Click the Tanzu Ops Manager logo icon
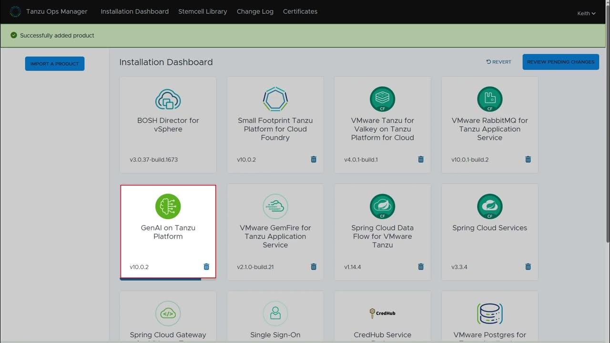The image size is (610, 343). pos(15,12)
